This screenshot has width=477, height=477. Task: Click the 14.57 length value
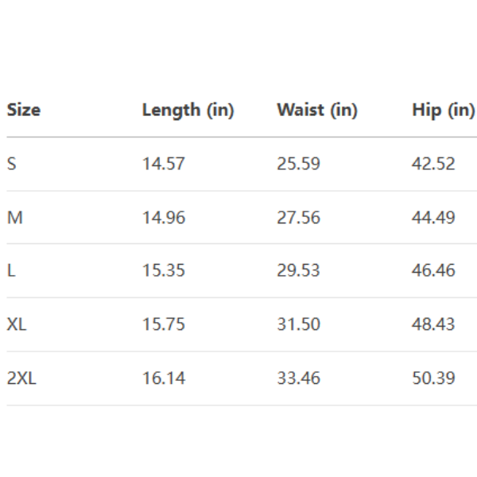163,164
